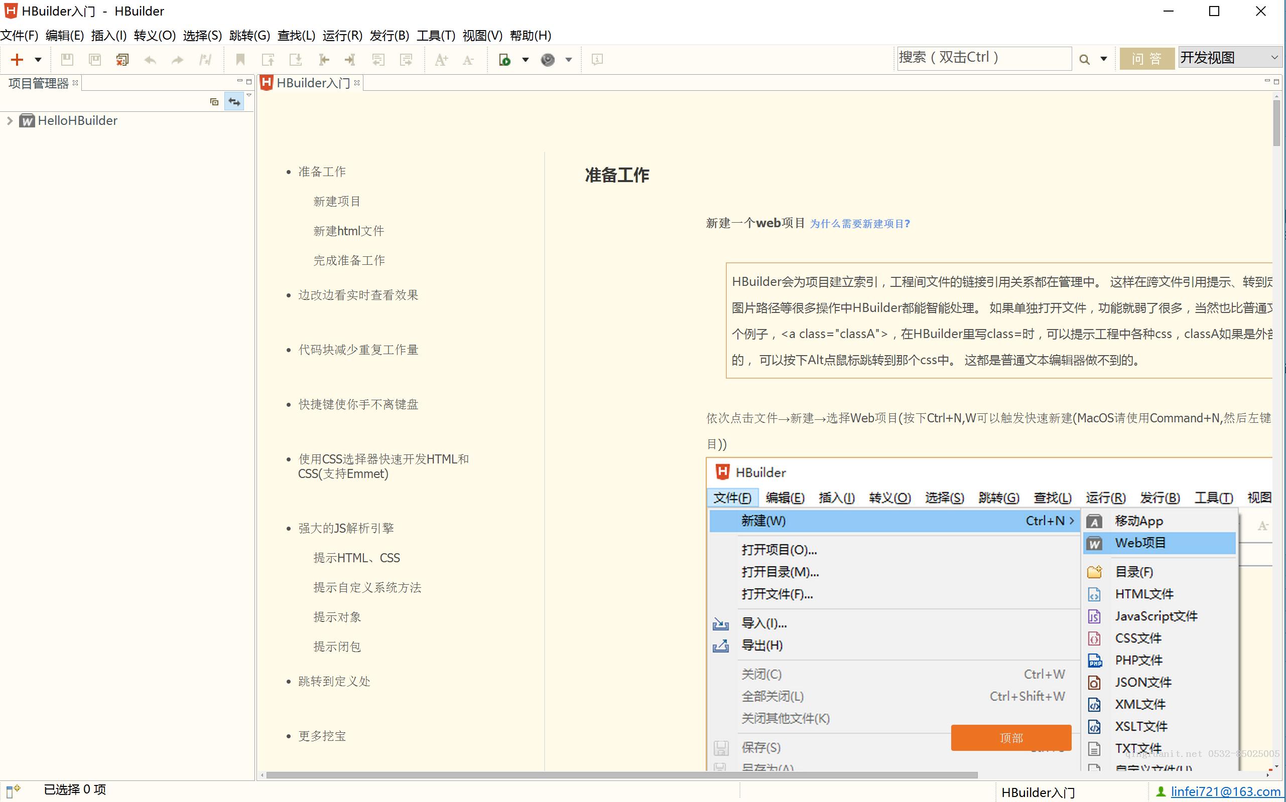Close the HBuilder入门 editor tab

click(357, 82)
